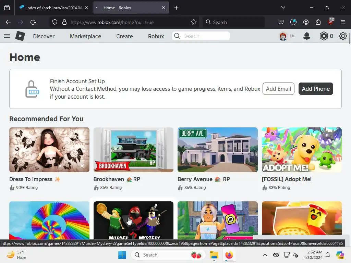Reload the page with the refresh icon
The width and height of the screenshot is (351, 263).
point(33,22)
